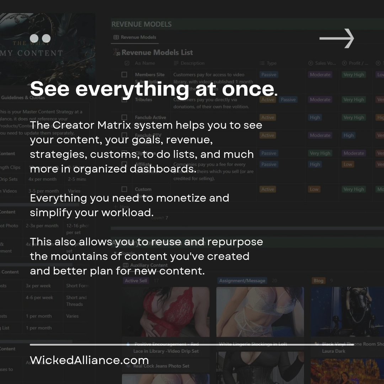Image resolution: width=384 pixels, height=384 pixels.
Task: Tick the Tributes row checkbox
Action: [x=124, y=100]
